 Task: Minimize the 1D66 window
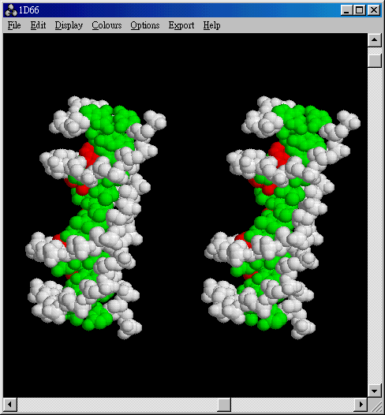pos(346,10)
